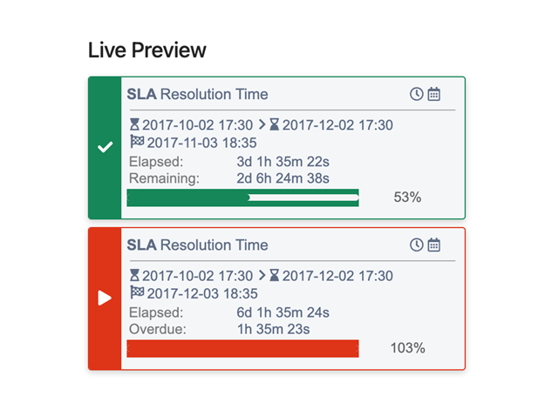The height and width of the screenshot is (409, 545).
Task: Click the Live Preview heading
Action: pyautogui.click(x=147, y=50)
